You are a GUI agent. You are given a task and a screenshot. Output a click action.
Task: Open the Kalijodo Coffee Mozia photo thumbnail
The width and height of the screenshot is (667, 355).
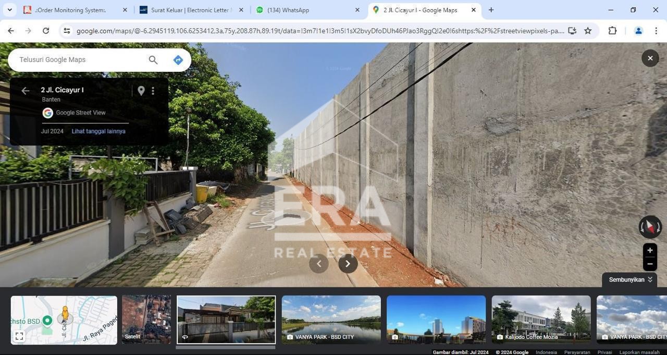(x=541, y=320)
